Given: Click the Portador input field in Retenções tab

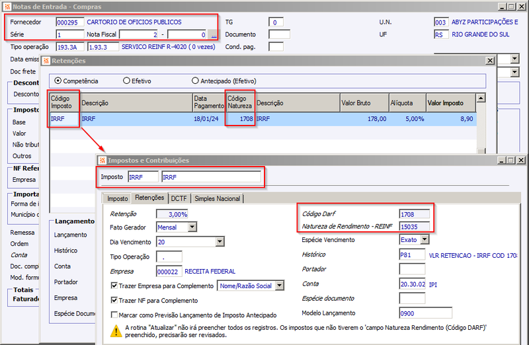Looking at the screenshot, I should point(412,269).
